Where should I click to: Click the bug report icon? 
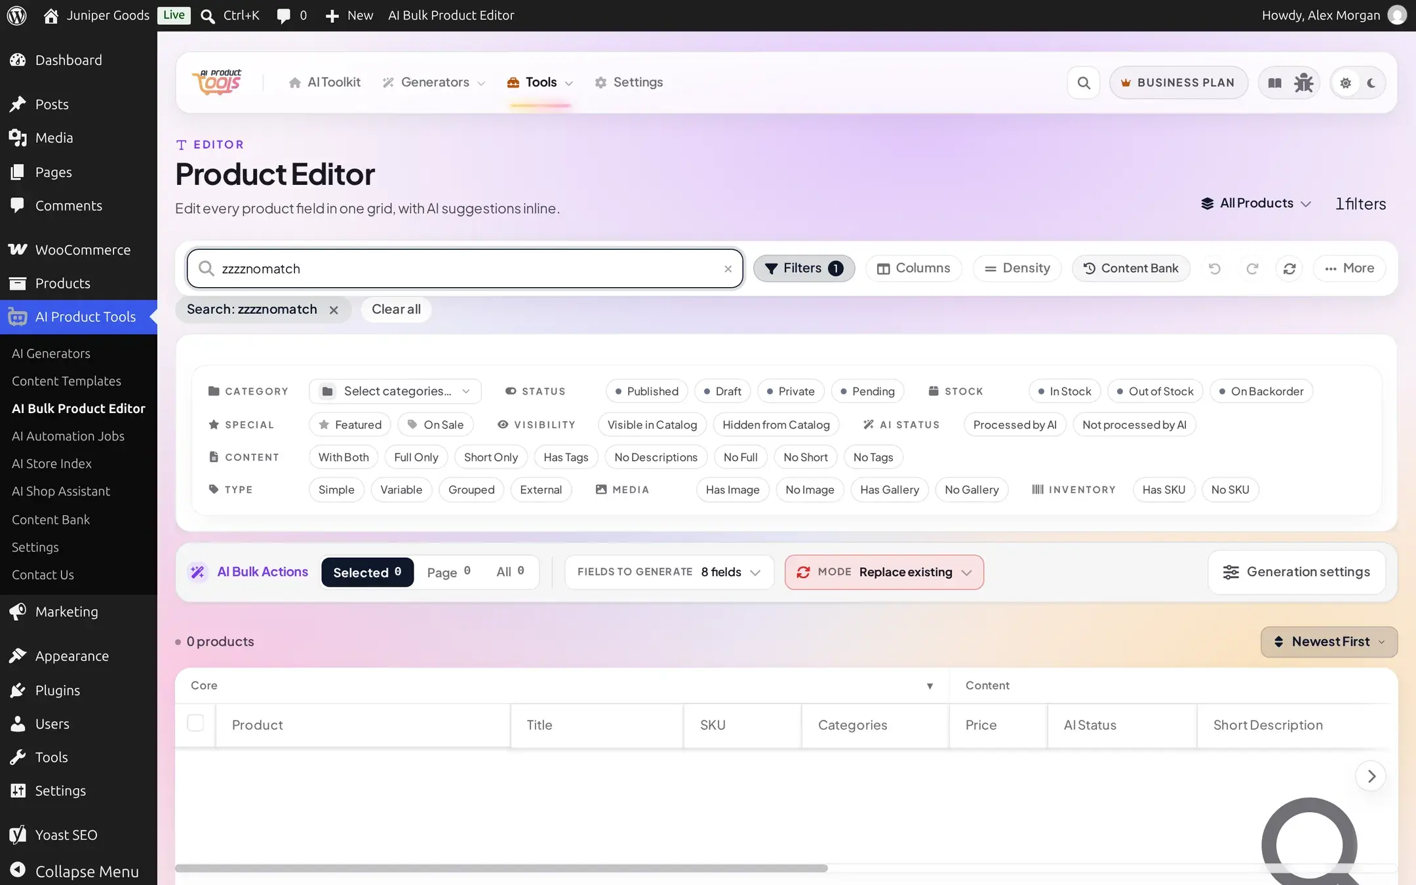1303,83
